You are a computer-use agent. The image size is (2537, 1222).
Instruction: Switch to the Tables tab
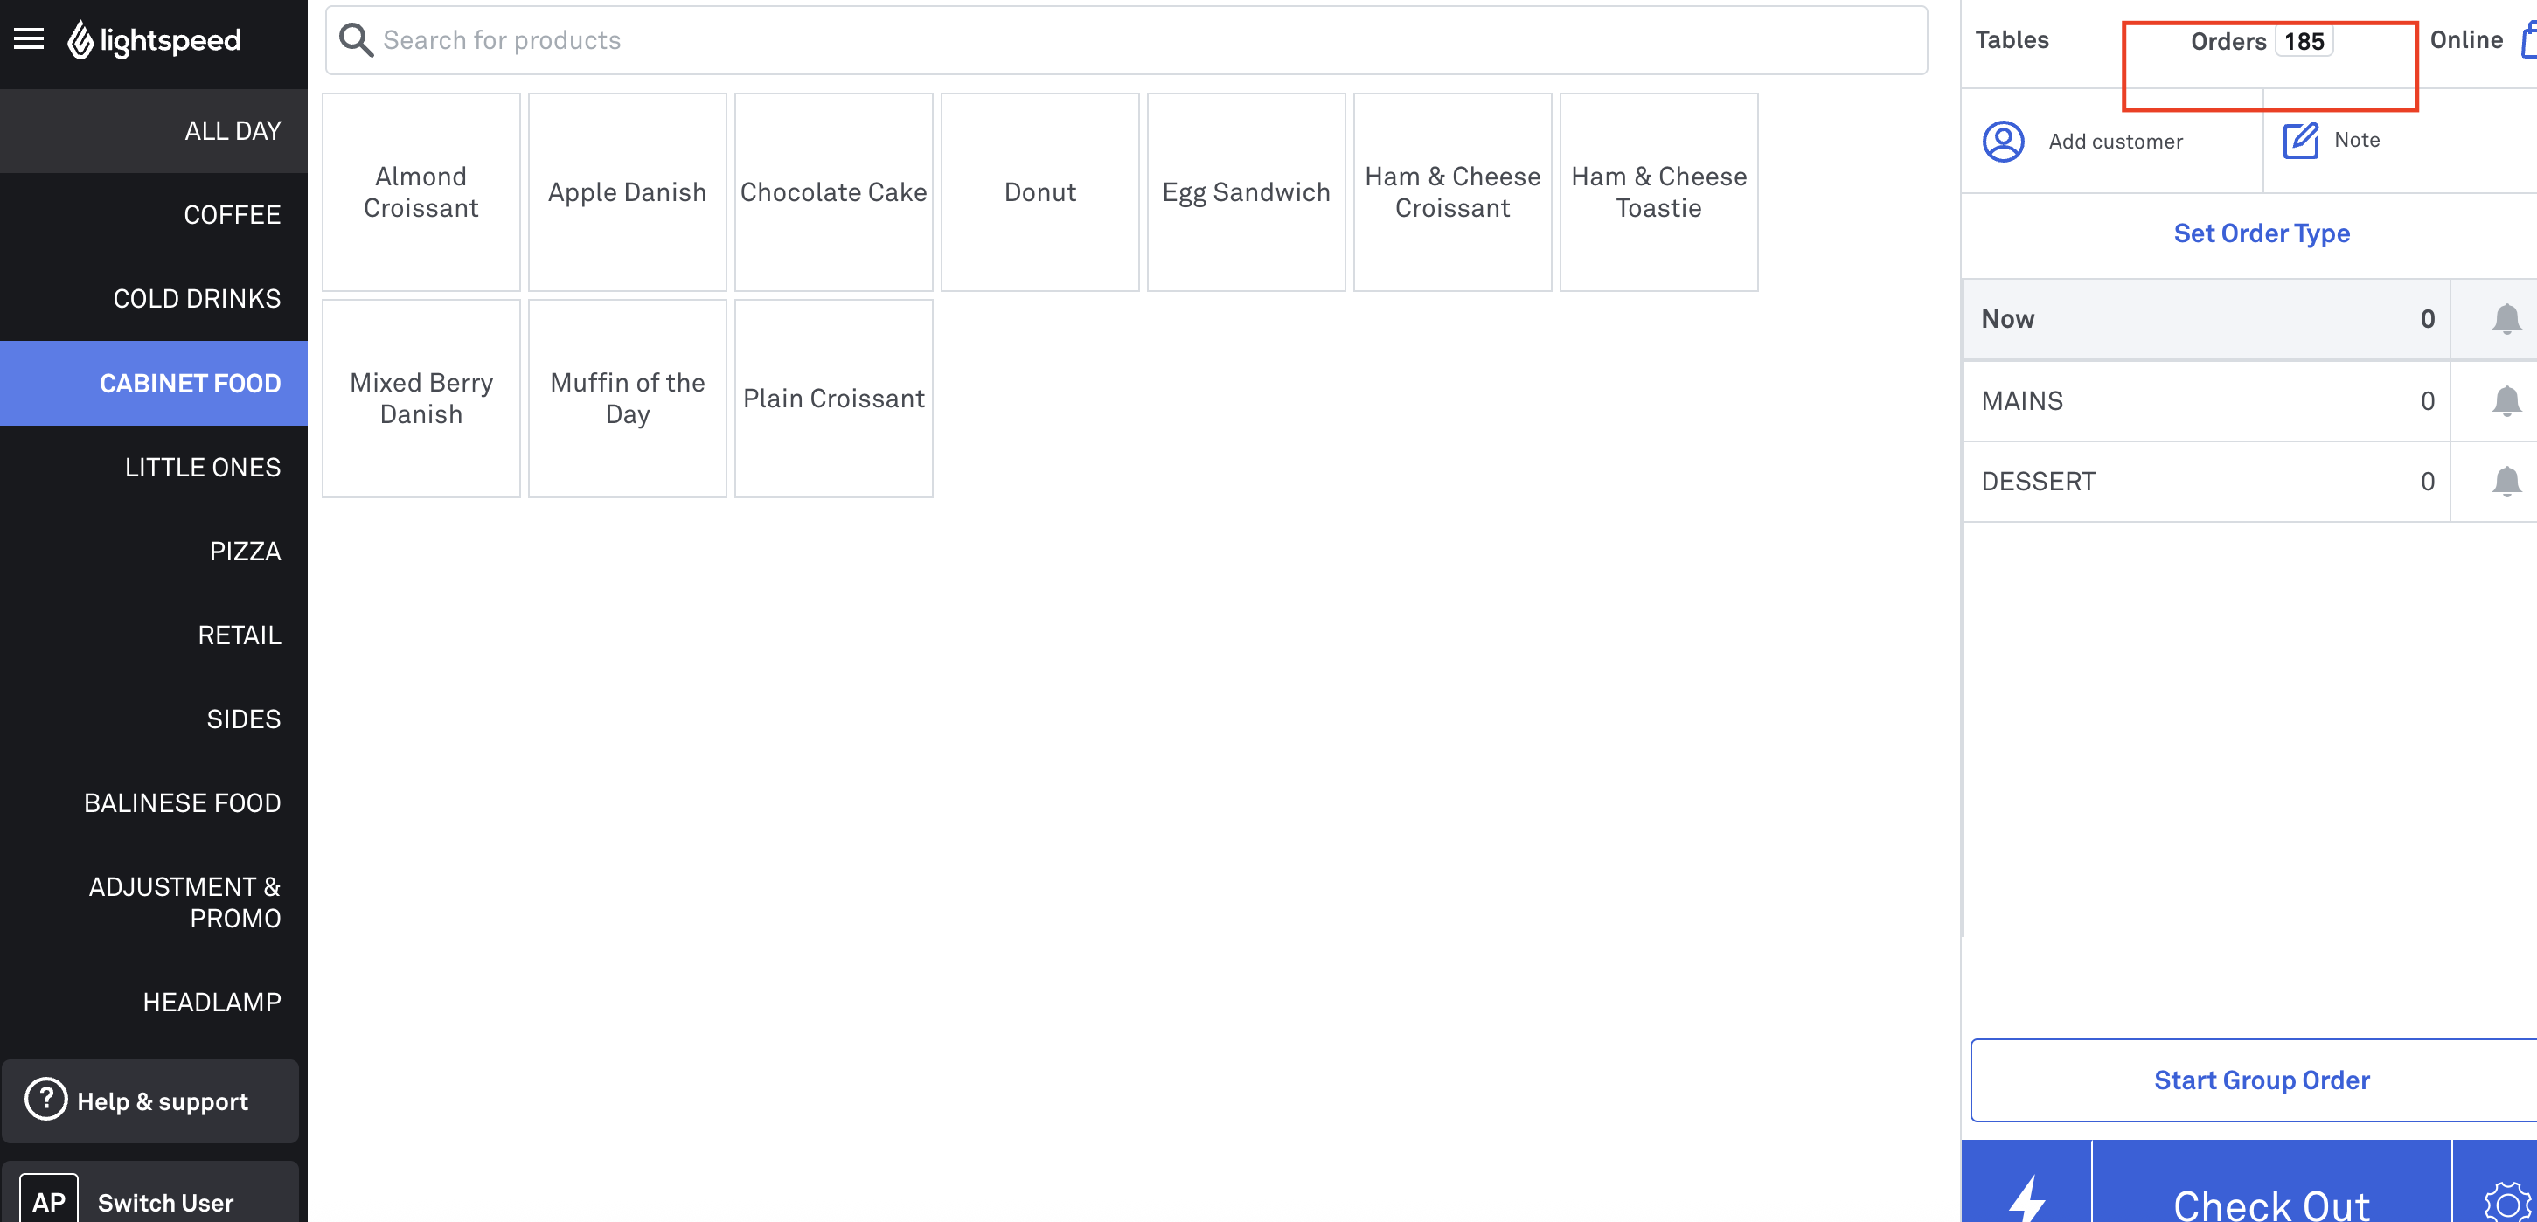(2011, 39)
